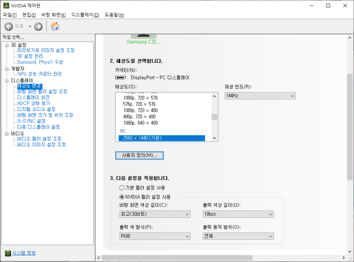Open the 파일 menu
354x262 pixels.
pyautogui.click(x=8, y=15)
